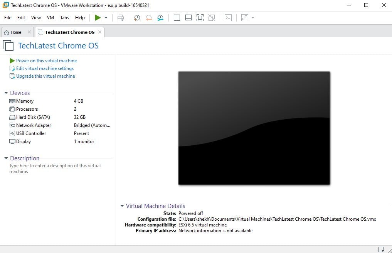Open the File menu

pos(8,17)
